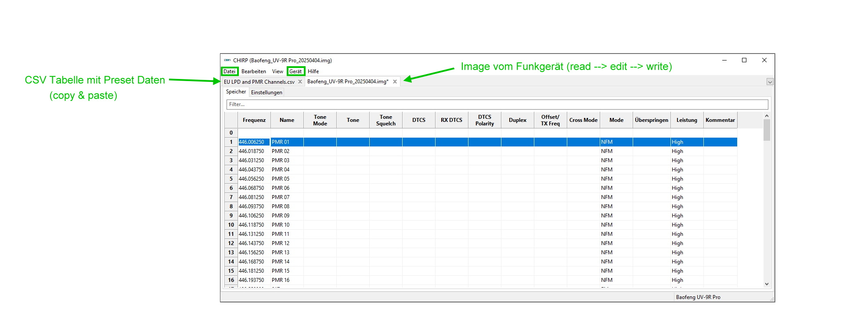Expand the tab list dropdown arrow
The width and height of the screenshot is (843, 331).
(770, 82)
